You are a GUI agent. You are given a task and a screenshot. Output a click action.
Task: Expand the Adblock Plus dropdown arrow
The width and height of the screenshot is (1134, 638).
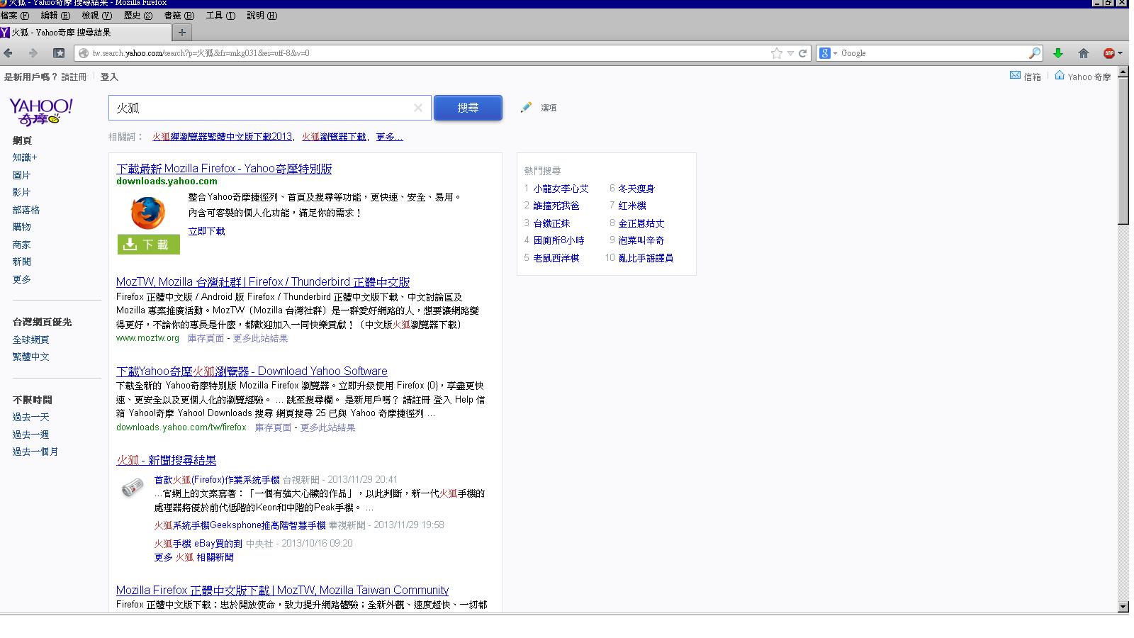(x=1120, y=53)
